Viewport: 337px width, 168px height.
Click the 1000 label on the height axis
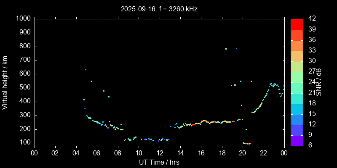pos(23,19)
